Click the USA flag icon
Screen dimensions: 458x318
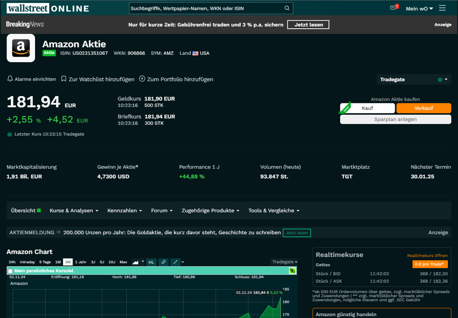195,53
